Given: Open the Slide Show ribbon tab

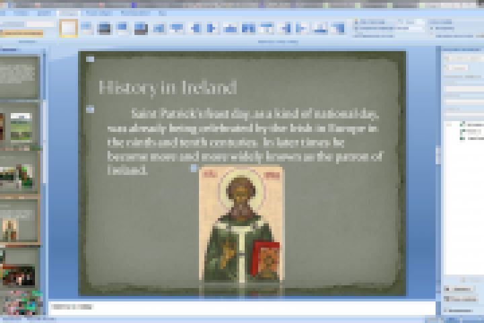Looking at the screenshot, I should 98,13.
